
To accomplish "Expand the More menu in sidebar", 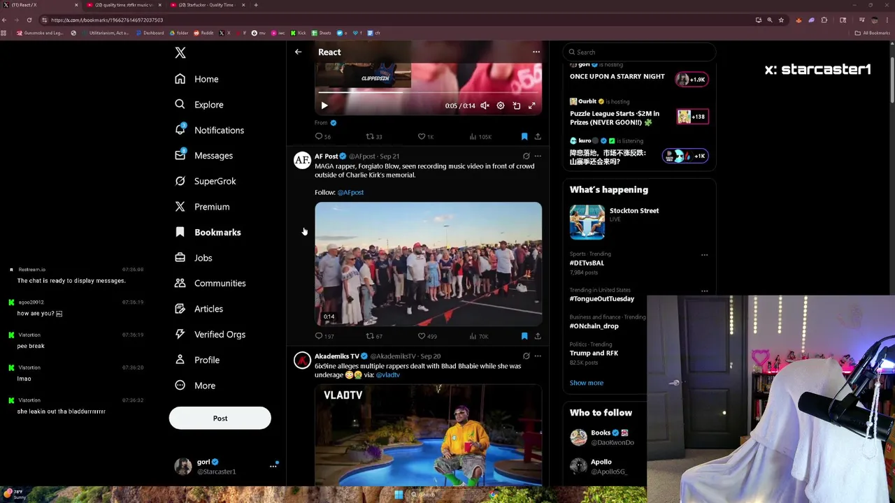I will tap(195, 386).
